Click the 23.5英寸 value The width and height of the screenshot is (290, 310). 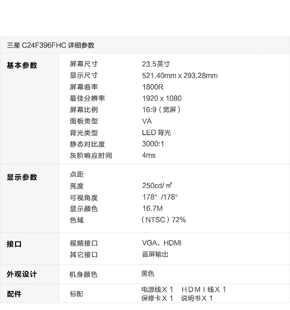tap(156, 64)
